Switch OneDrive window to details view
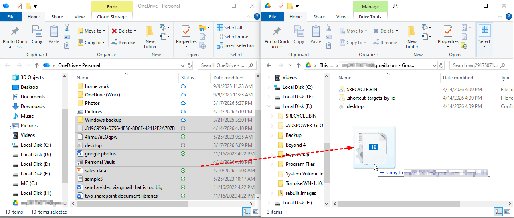This screenshot has width=514, height=218. [246, 212]
